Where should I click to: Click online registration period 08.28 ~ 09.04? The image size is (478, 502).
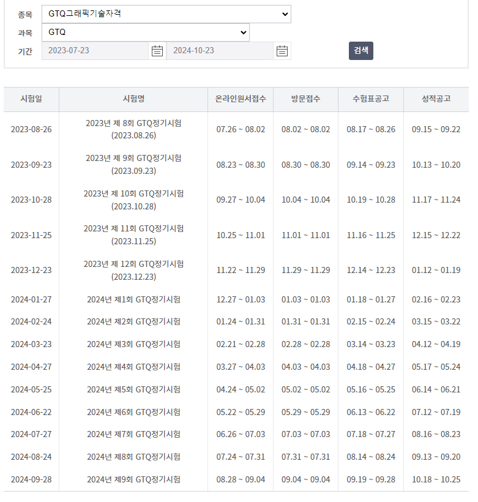[241, 479]
